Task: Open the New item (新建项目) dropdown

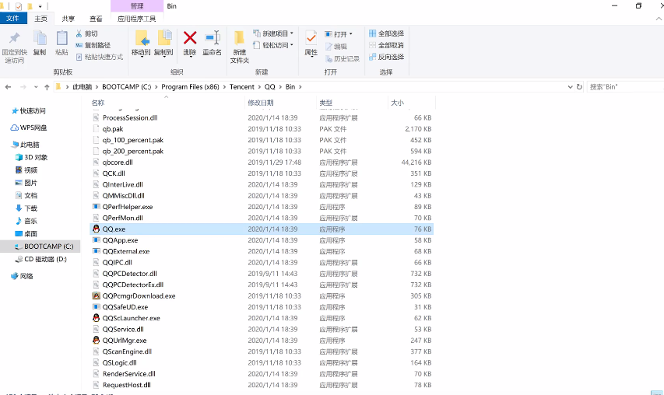Action: click(273, 33)
